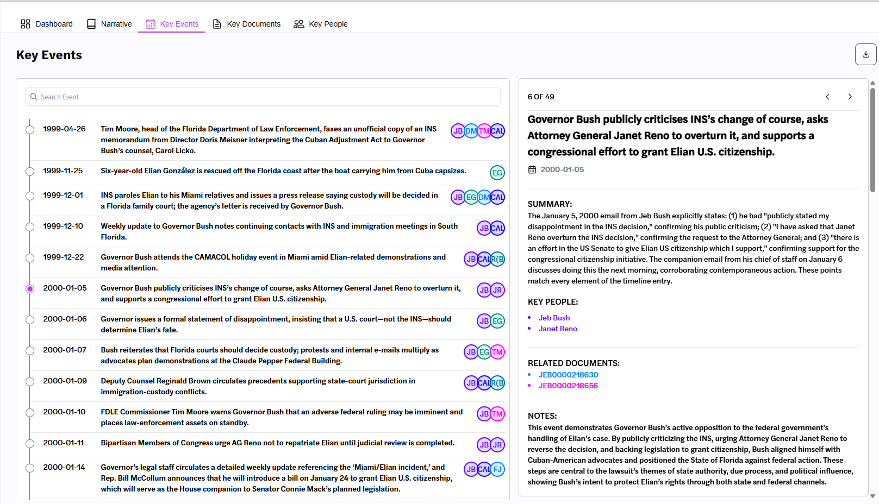879x504 pixels.
Task: Select the timeline radio for the 2000-01-14 event
Action: coord(30,468)
